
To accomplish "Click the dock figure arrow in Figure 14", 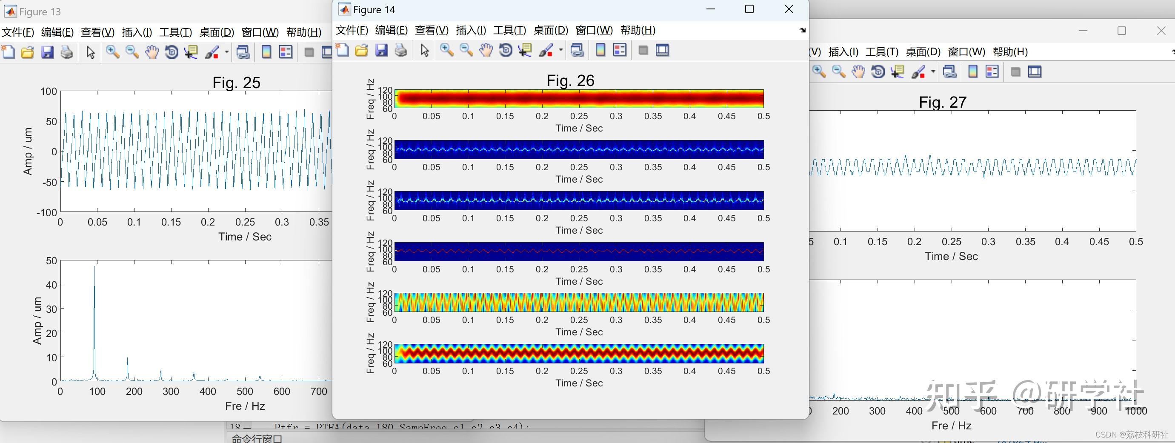I will [x=802, y=31].
